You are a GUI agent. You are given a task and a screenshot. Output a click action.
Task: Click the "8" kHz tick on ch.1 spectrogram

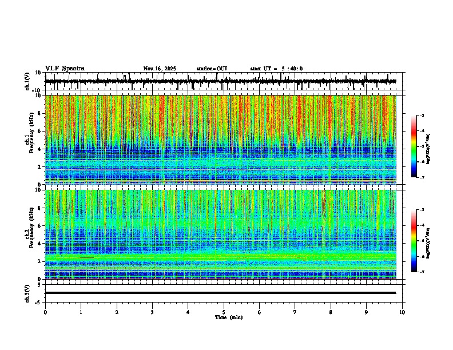coord(40,113)
